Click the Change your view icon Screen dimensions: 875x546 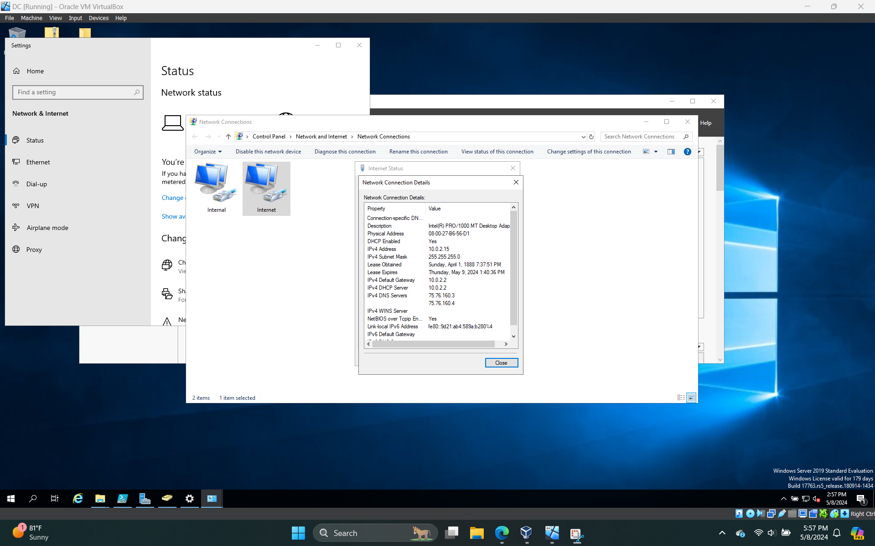[x=646, y=152]
